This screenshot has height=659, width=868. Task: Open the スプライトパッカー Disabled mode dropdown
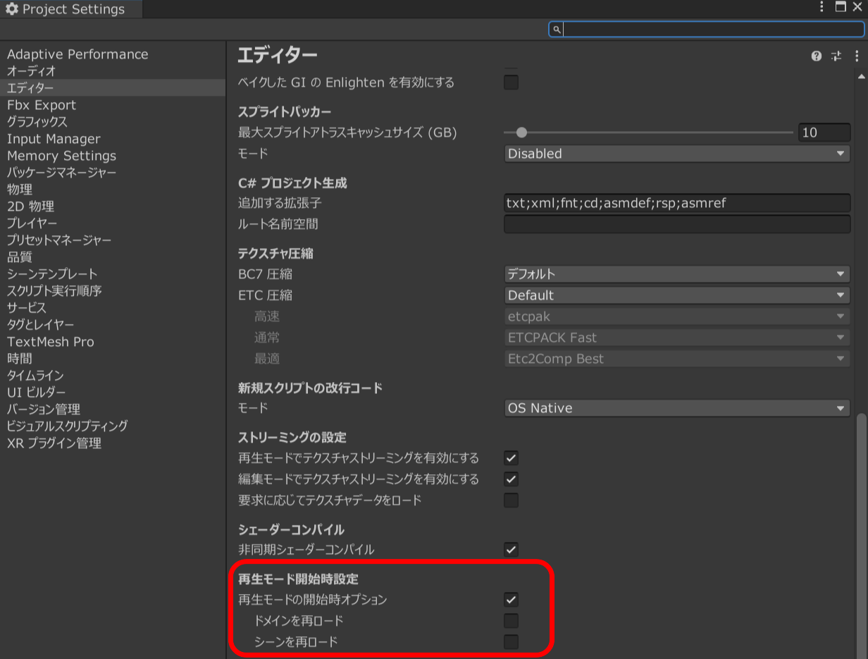coord(676,153)
